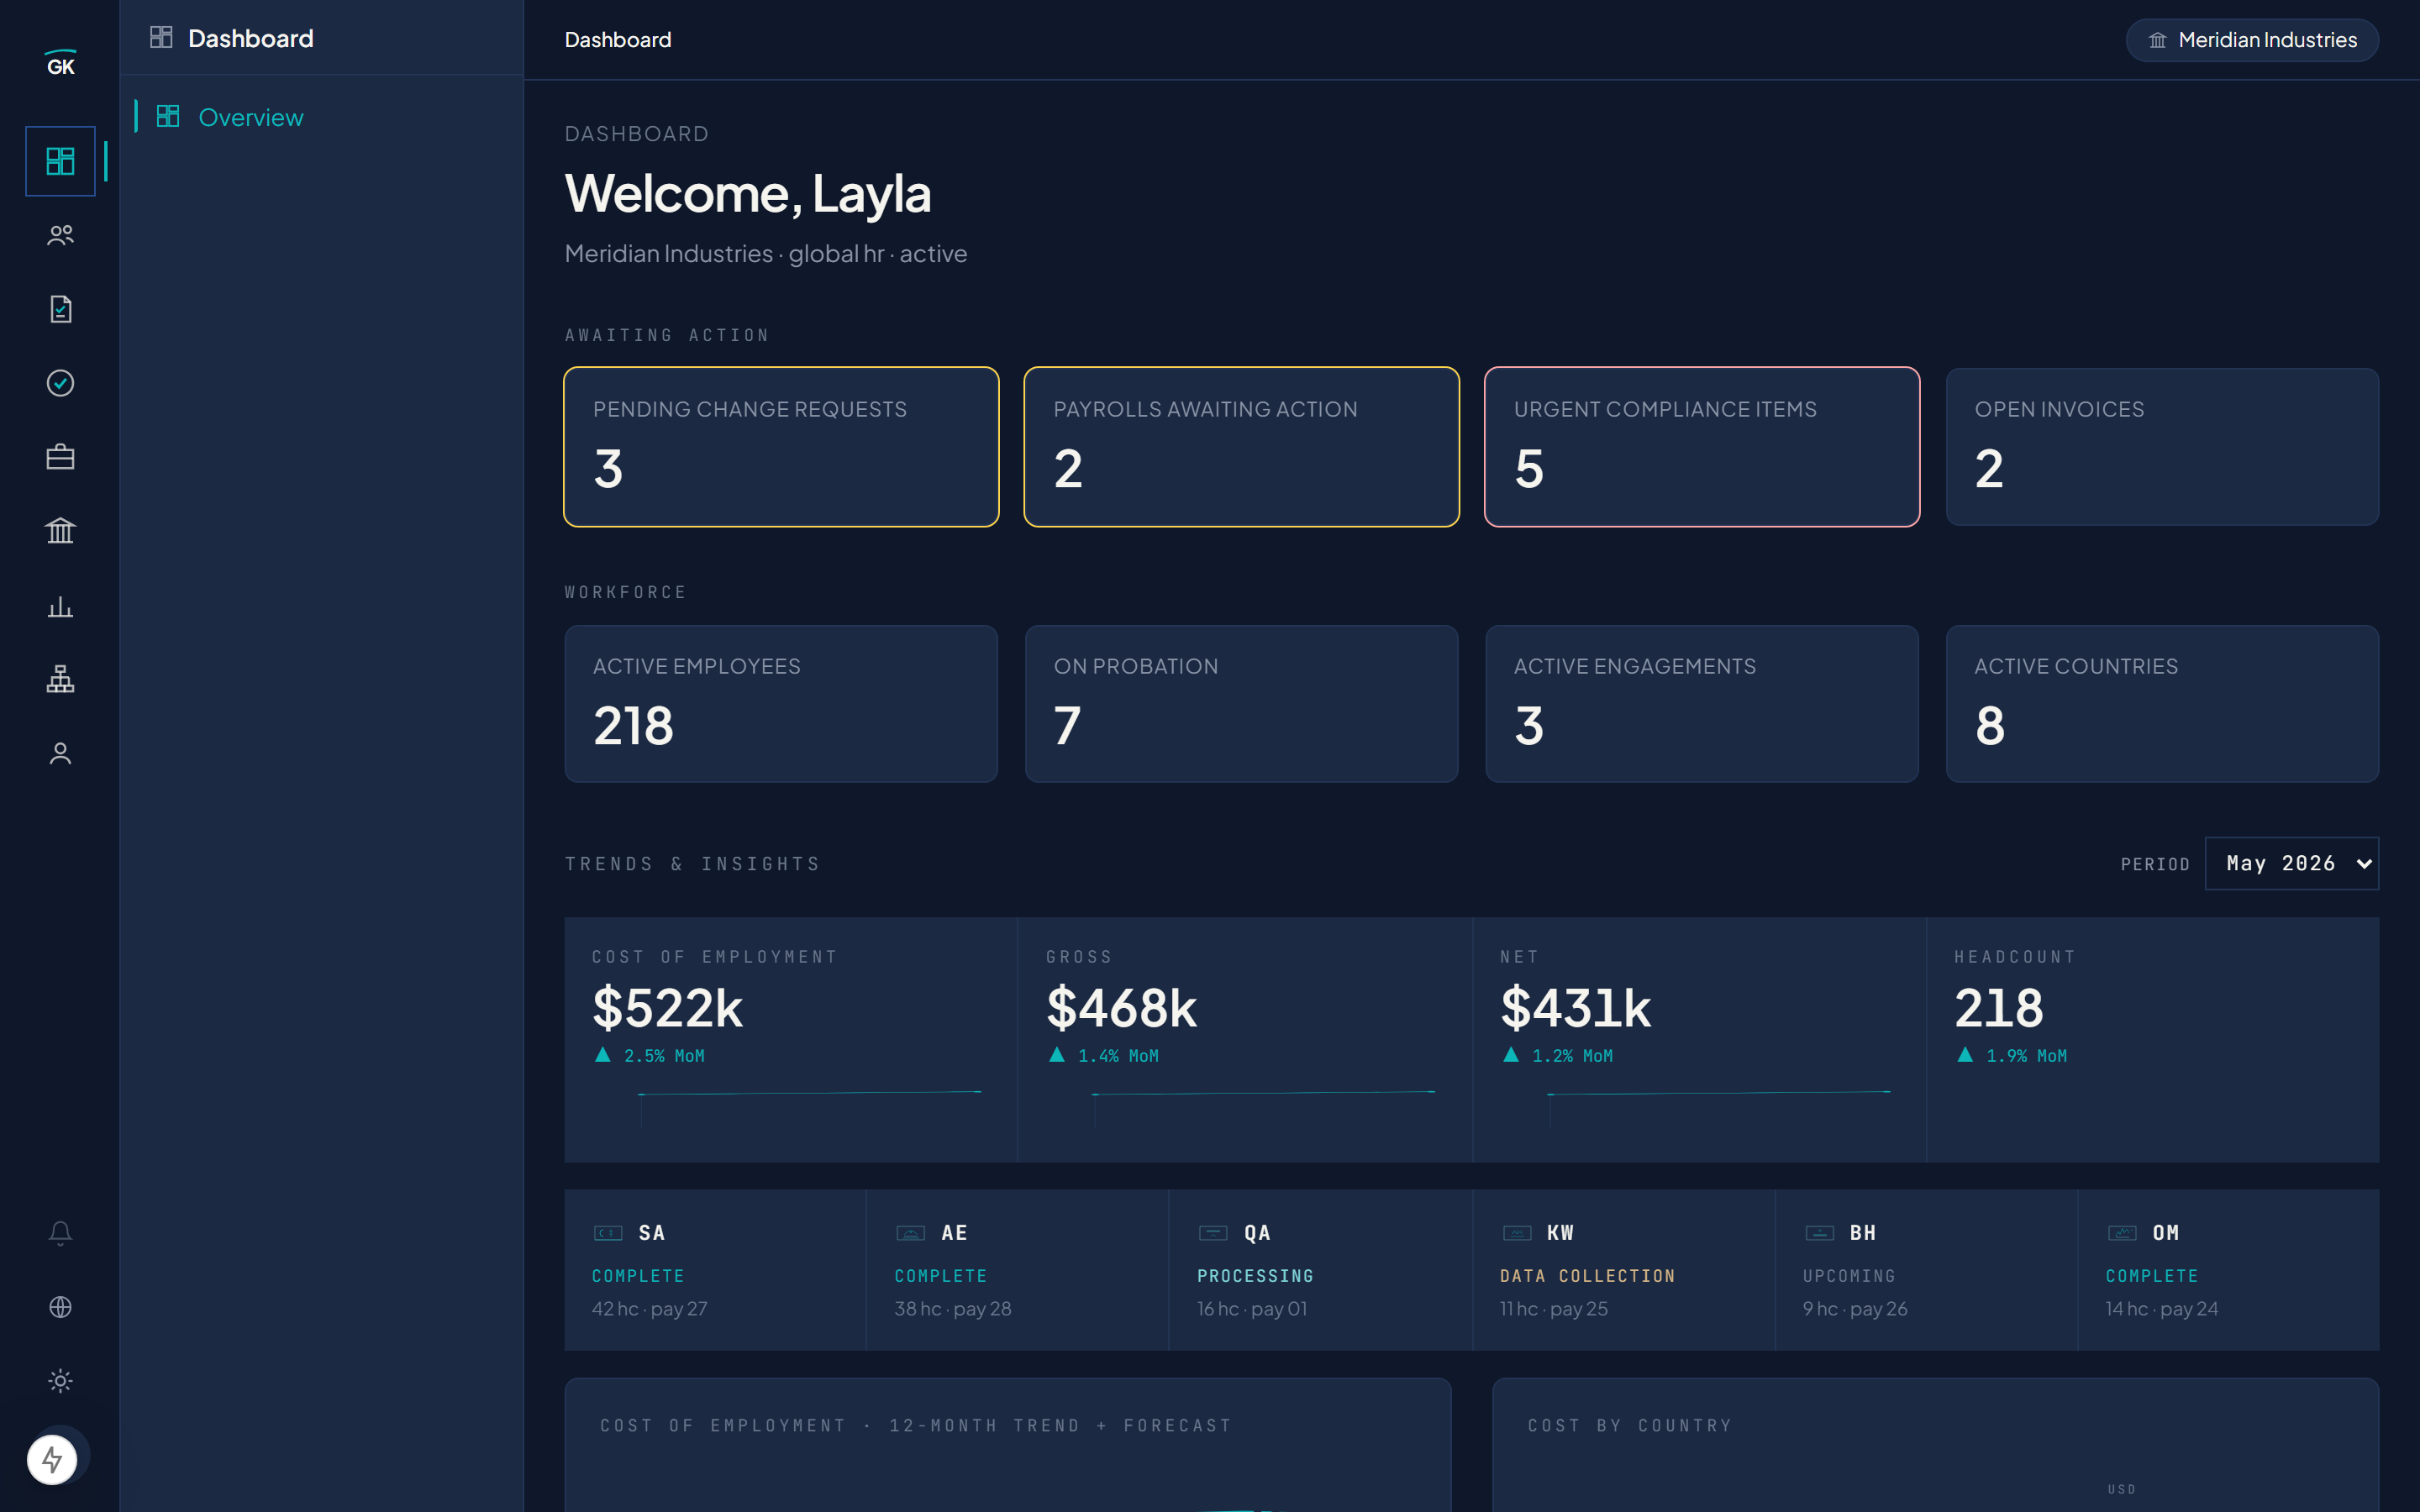Open the People icon in left rail

tap(60, 235)
